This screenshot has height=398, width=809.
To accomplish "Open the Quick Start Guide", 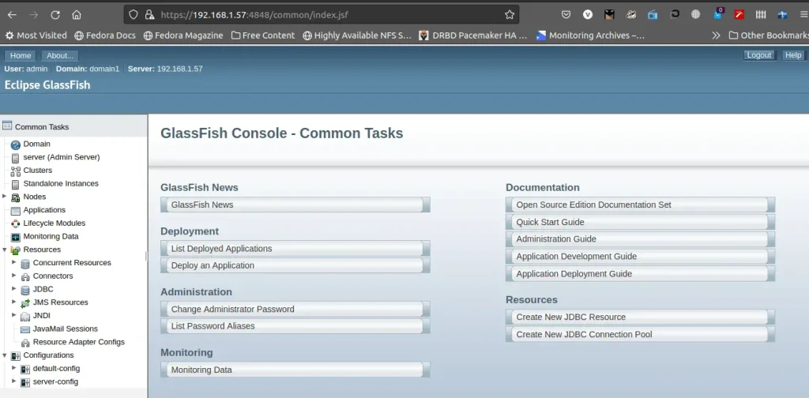I will point(640,222).
